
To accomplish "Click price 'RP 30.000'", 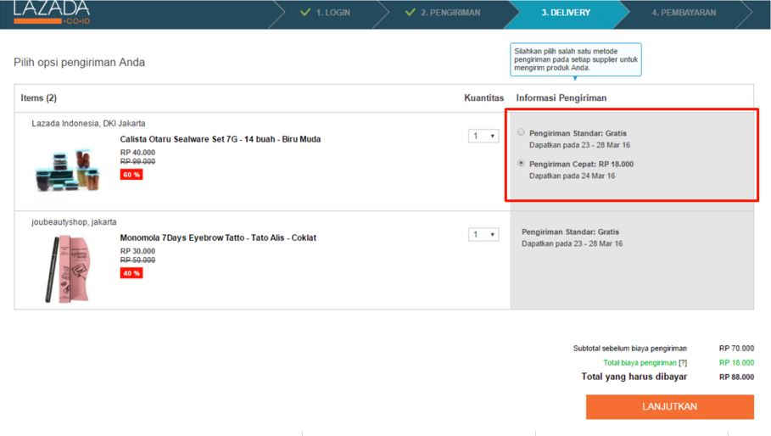I will 137,251.
